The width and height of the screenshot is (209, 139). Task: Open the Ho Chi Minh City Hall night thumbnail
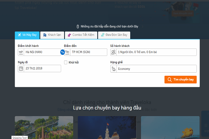pos(107,128)
